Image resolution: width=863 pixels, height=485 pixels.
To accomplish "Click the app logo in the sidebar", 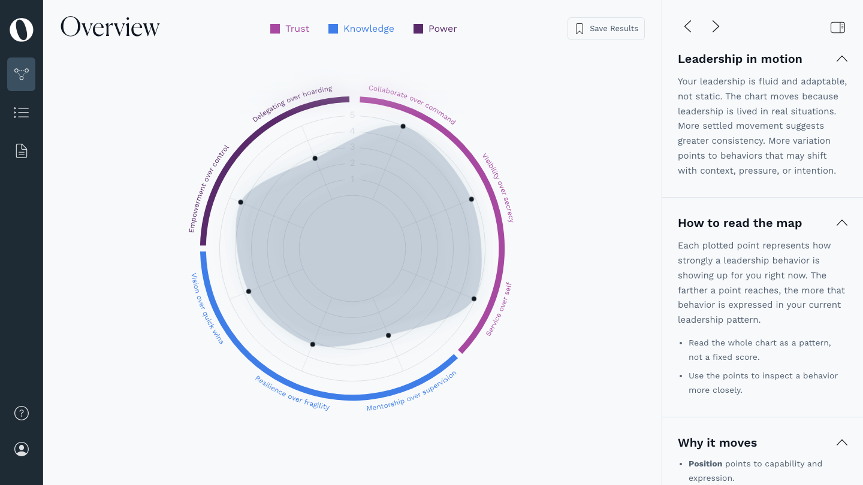I will coord(22,29).
